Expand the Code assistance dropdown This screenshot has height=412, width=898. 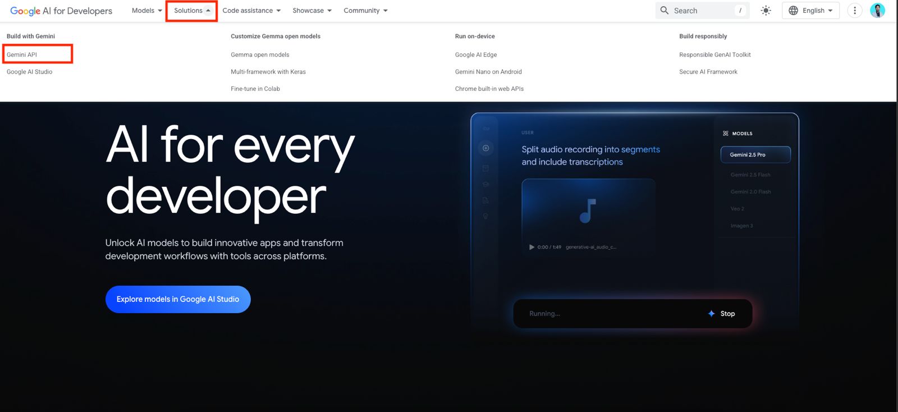coord(251,11)
